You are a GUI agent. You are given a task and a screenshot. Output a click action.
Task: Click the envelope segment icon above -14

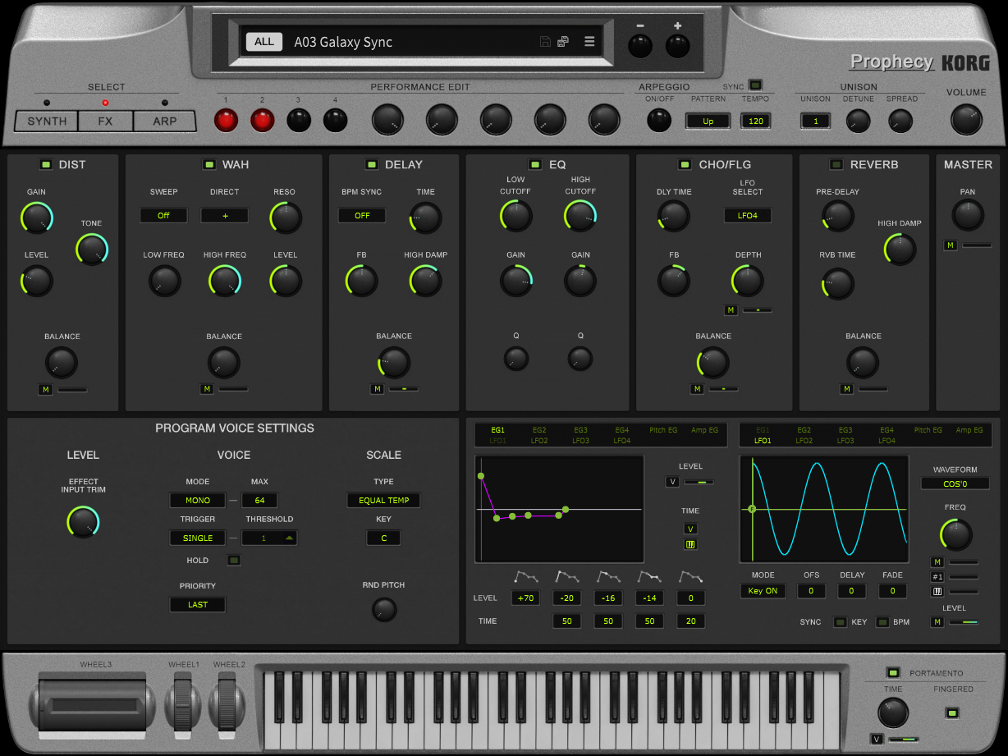649,577
